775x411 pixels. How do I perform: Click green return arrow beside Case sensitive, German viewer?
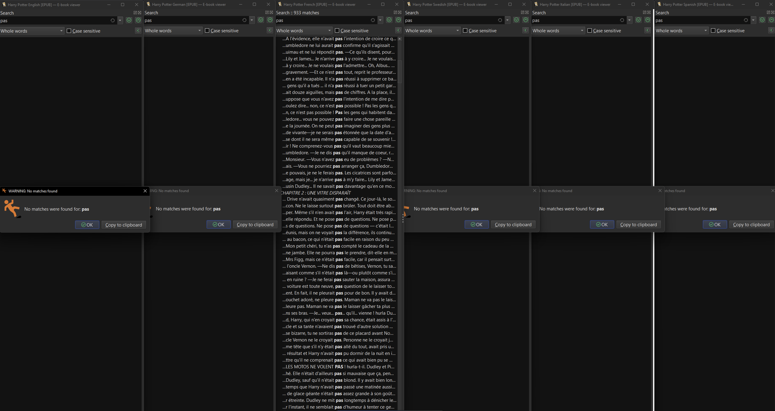(x=270, y=30)
